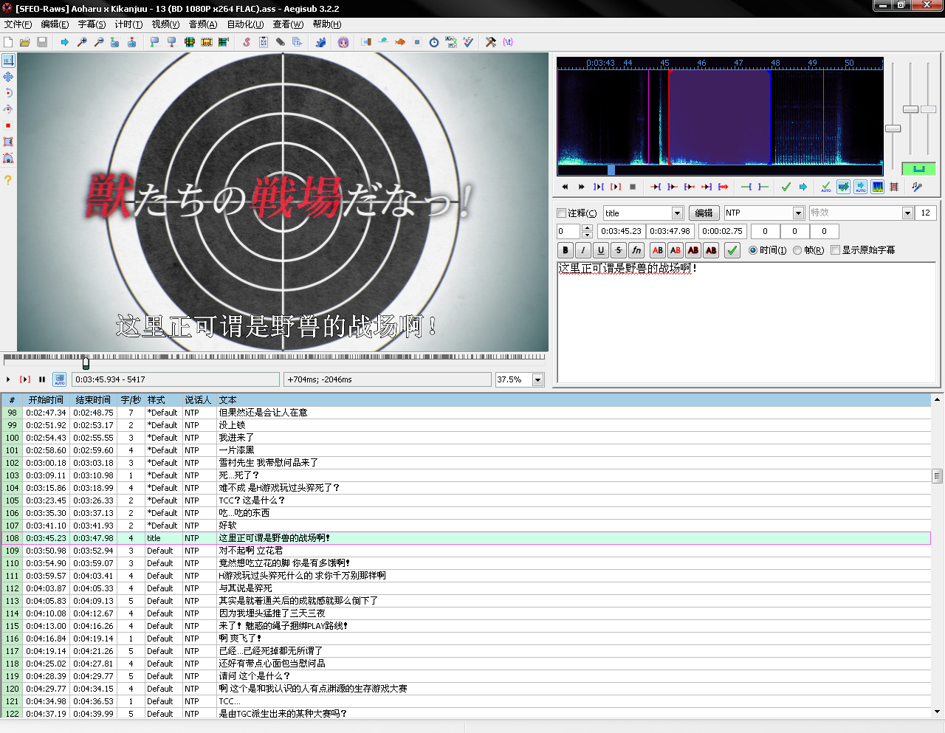This screenshot has height=733, width=945.
Task: Open the 特效 effect dropdown
Action: point(908,213)
